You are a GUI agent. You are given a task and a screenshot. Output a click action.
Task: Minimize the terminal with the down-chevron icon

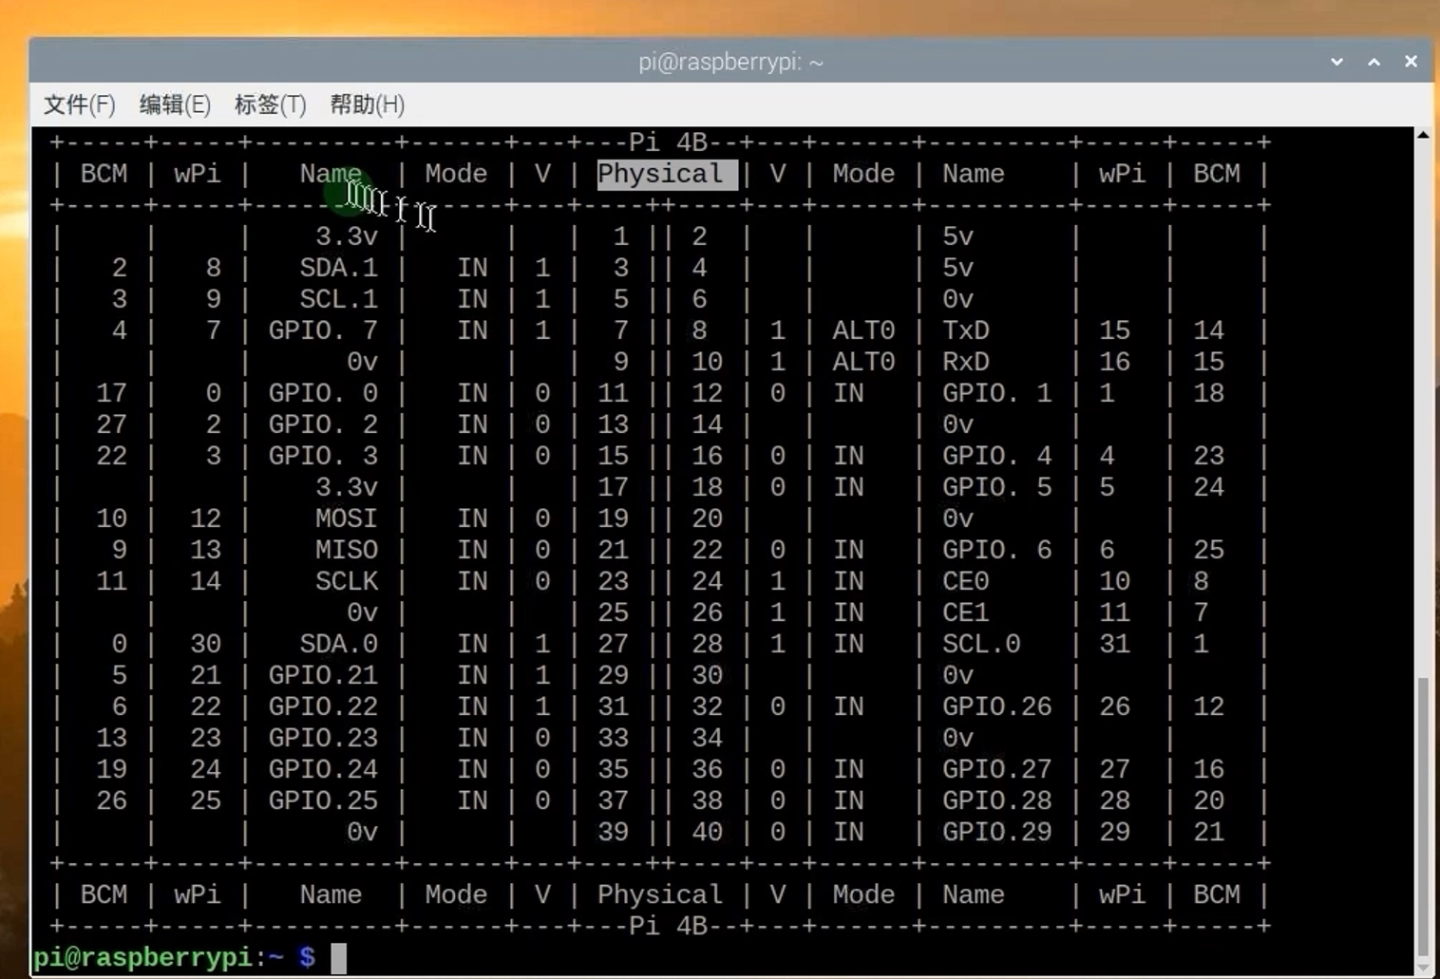(1336, 62)
